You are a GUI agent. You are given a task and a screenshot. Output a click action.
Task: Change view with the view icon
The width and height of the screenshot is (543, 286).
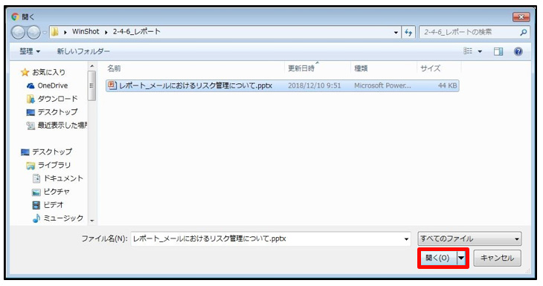click(468, 51)
